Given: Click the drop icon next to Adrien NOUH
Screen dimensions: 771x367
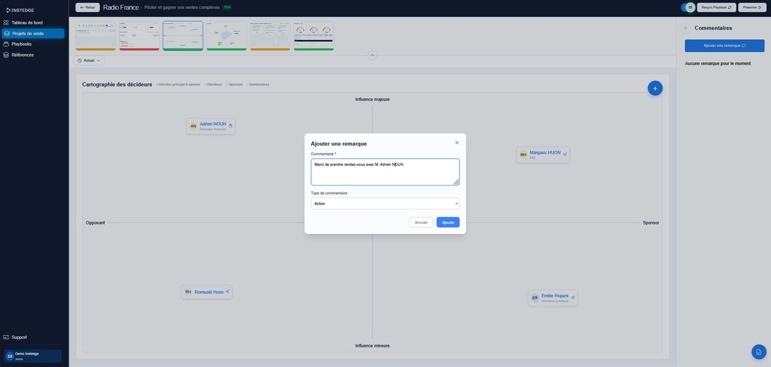Looking at the screenshot, I should (x=229, y=124).
